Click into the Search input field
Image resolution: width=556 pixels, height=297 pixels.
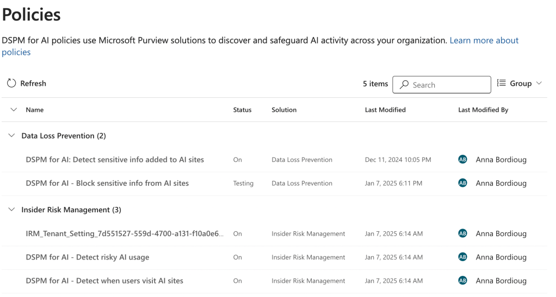click(449, 85)
